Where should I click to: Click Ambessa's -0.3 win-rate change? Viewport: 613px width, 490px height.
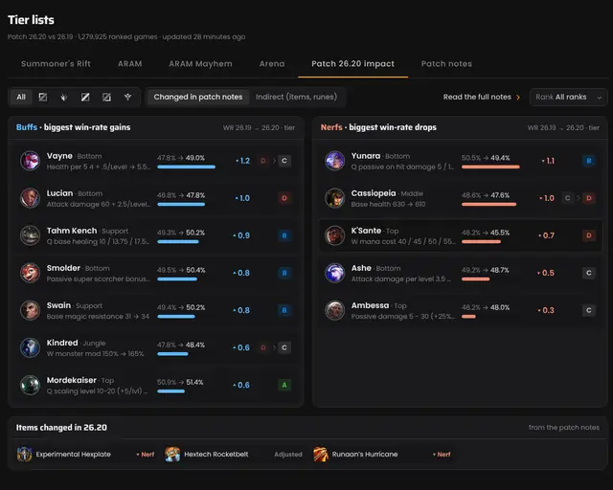[x=546, y=310]
